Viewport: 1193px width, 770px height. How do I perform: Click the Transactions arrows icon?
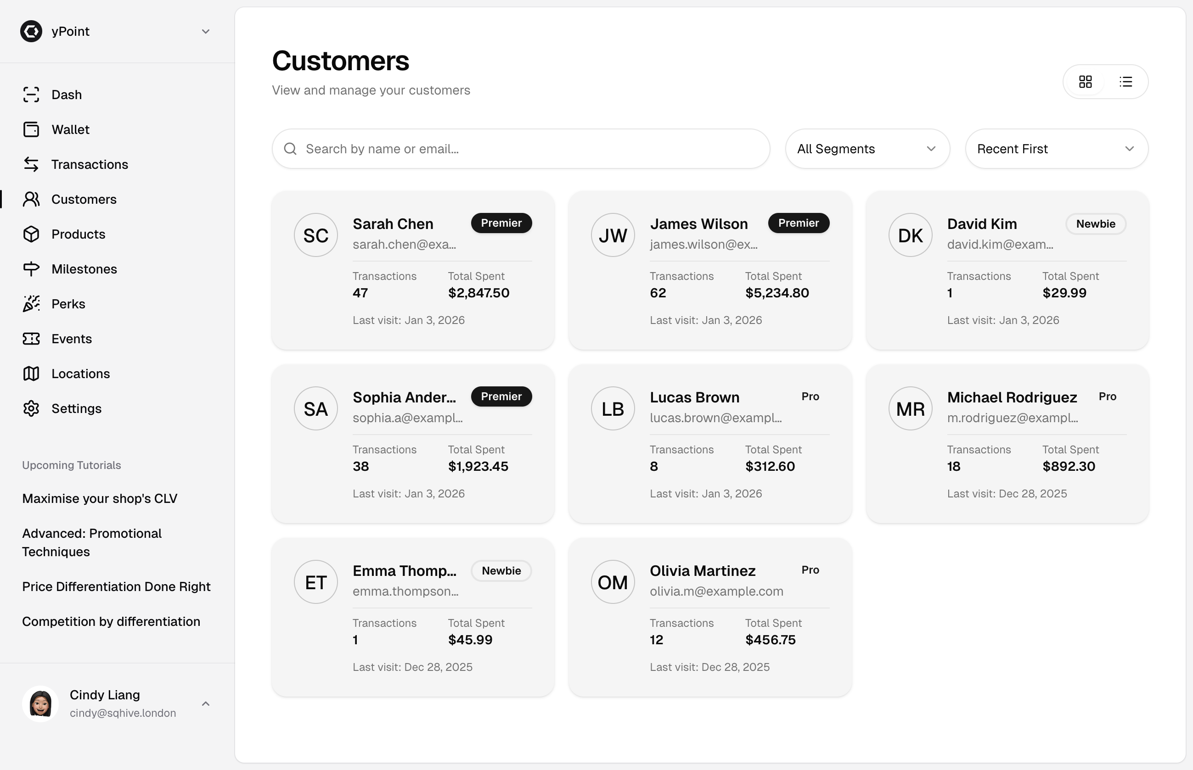click(31, 164)
